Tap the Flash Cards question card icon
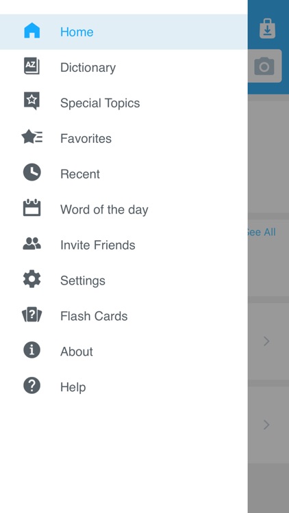Viewport: 289px width, 513px height. click(x=32, y=315)
